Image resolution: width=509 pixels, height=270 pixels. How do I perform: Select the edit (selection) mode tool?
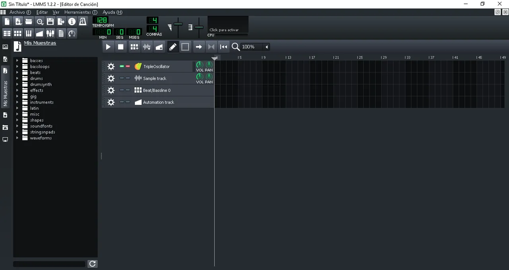click(185, 47)
